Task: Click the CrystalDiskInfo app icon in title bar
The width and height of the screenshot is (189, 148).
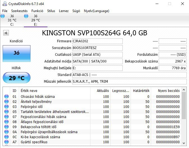Action: (x=5, y=4)
